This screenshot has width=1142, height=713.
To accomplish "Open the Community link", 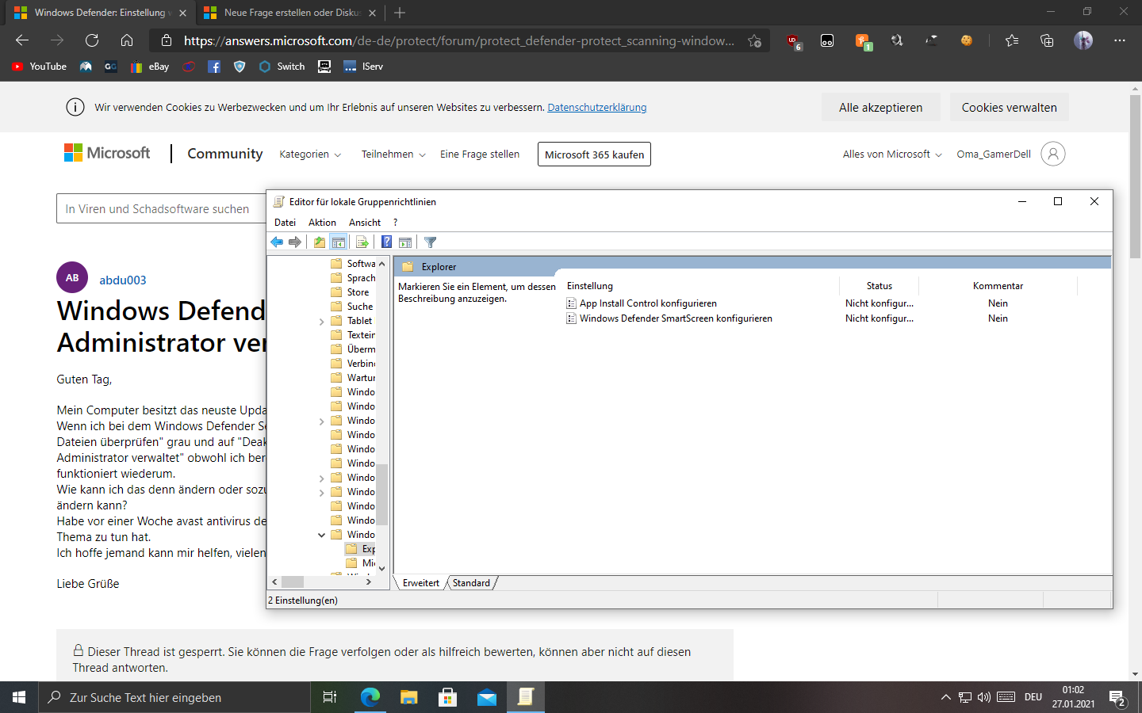I will pyautogui.click(x=224, y=154).
